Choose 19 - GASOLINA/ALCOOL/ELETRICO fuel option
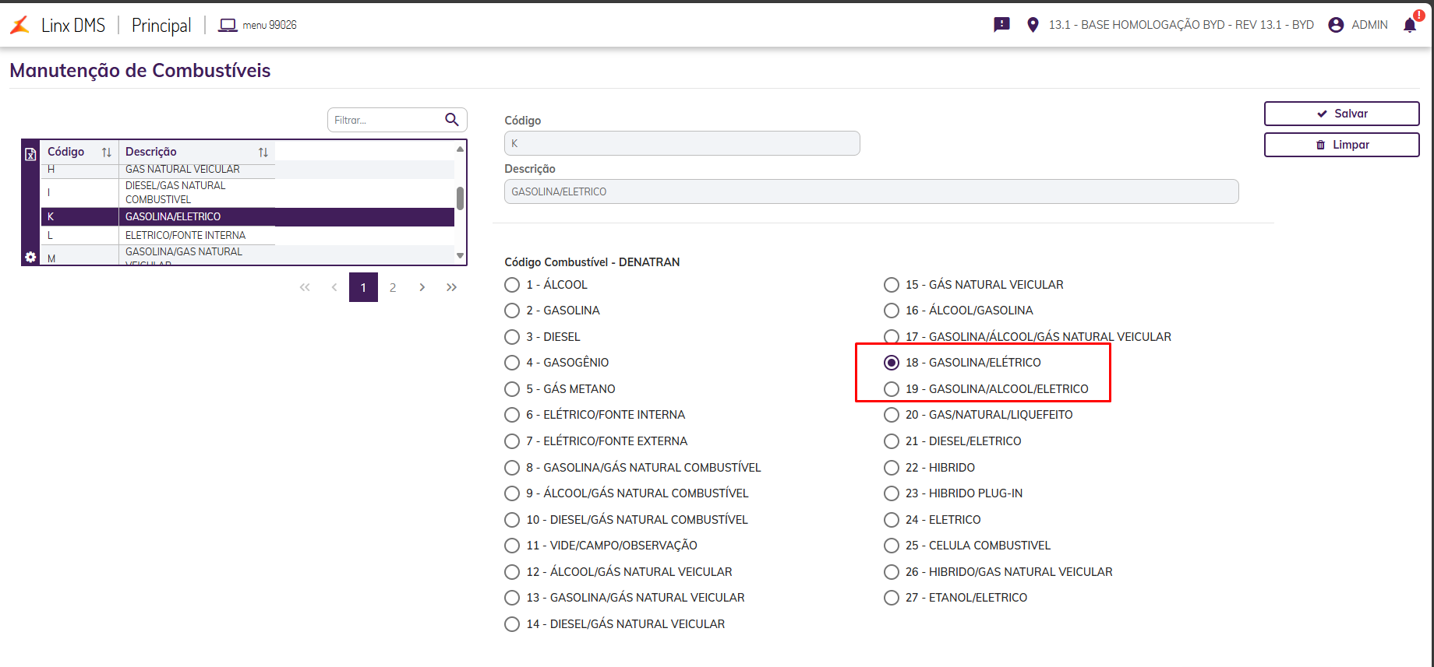The height and width of the screenshot is (667, 1434). point(892,389)
